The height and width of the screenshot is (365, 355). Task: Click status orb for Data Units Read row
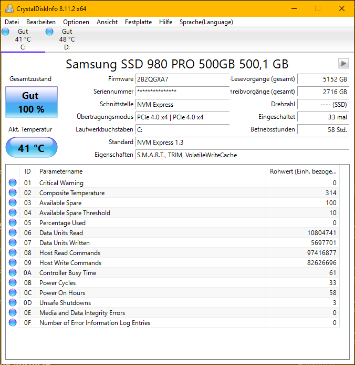13,233
